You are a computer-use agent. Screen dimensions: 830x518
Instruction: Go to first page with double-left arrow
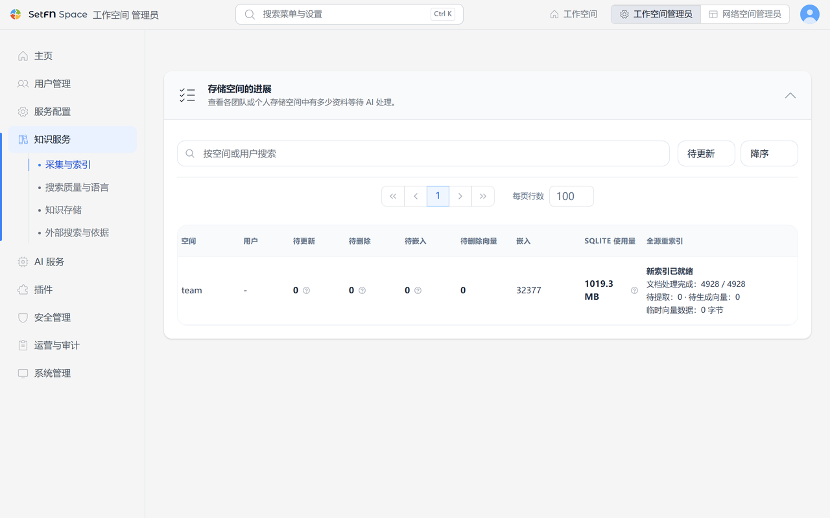pyautogui.click(x=393, y=196)
